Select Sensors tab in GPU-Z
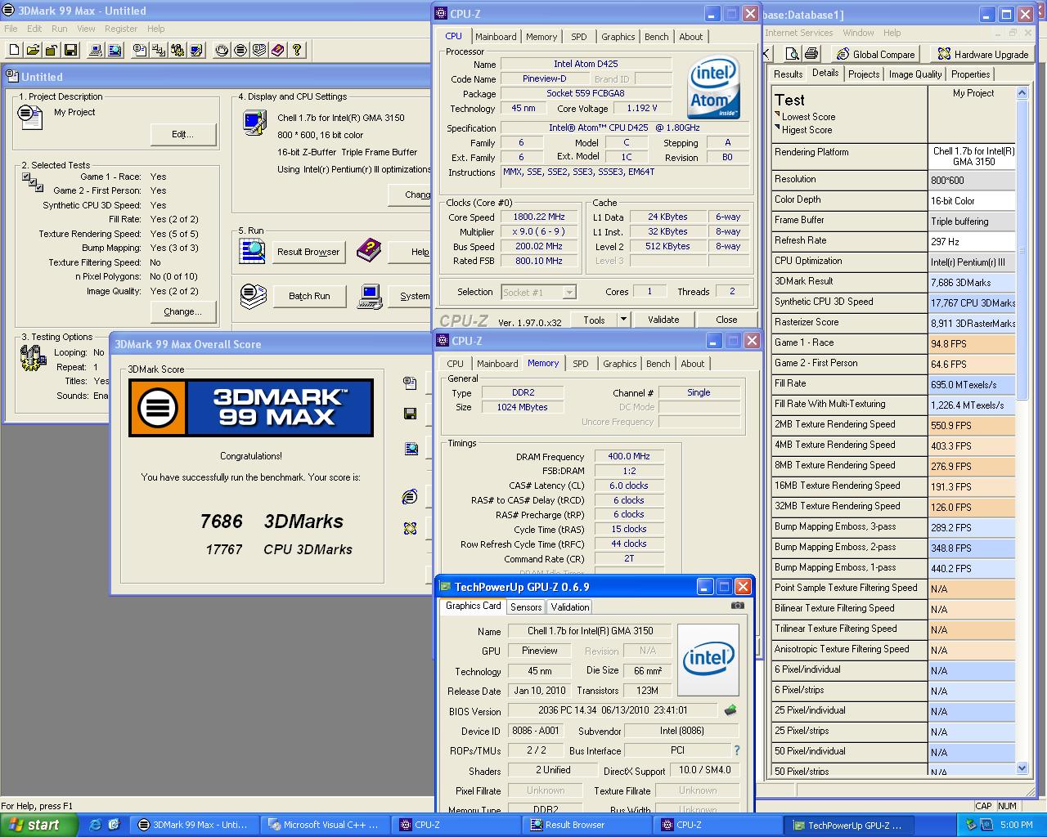Image resolution: width=1047 pixels, height=837 pixels. pos(526,607)
